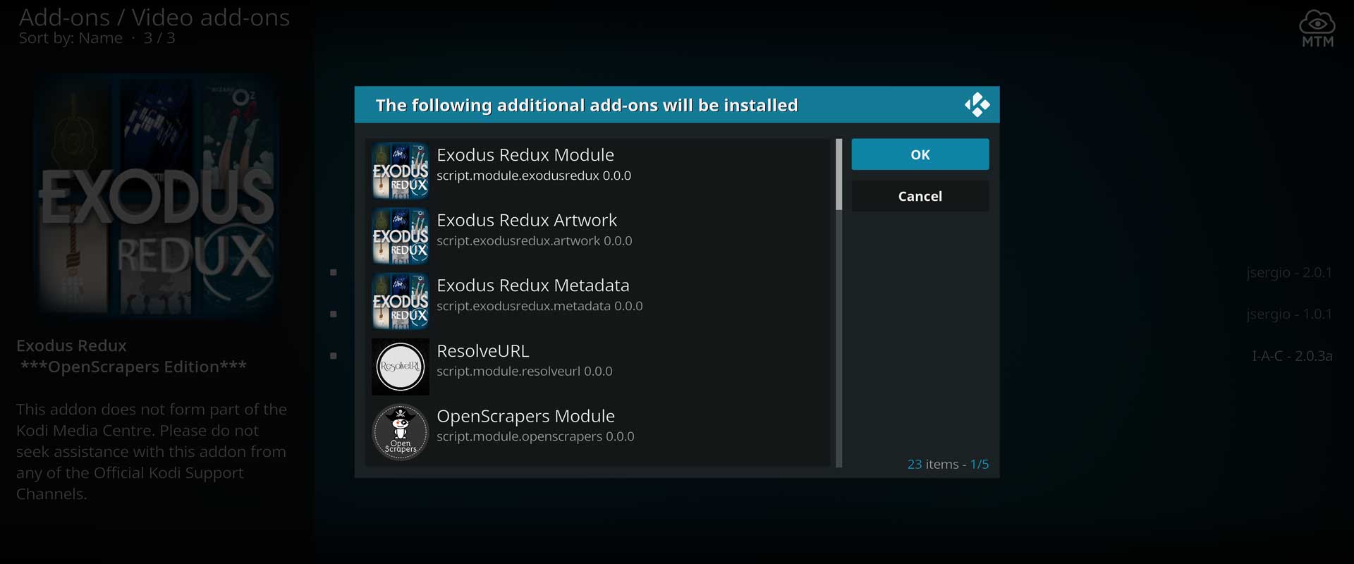Select OpenScrapers Module list entry
Viewport: 1354px width, 564px height.
[x=599, y=431]
